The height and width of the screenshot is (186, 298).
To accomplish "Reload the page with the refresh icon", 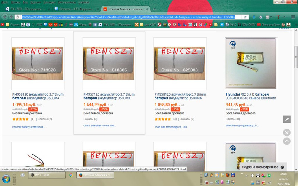I will (245, 17).
